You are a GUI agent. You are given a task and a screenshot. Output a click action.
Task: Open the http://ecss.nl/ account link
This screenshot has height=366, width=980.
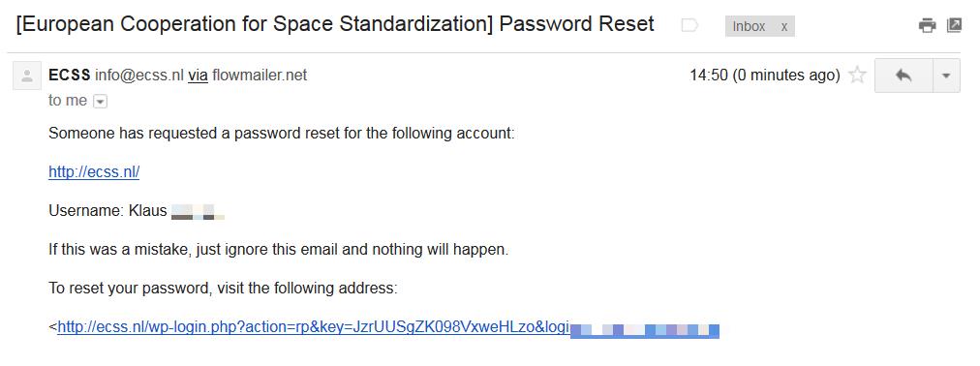point(94,171)
